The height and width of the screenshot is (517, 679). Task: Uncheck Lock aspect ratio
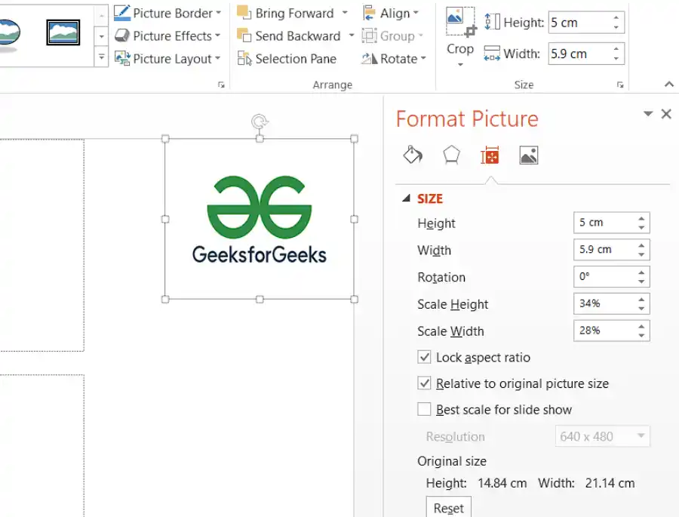(x=424, y=357)
